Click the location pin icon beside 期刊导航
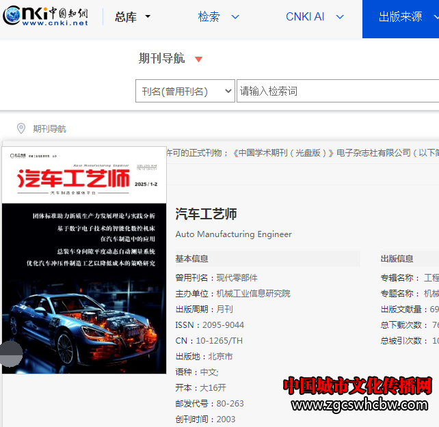This screenshot has height=427, width=439. click(x=21, y=128)
